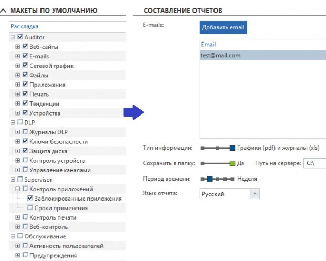
Task: Collapse the Контроль приложений node
Action: [18, 189]
